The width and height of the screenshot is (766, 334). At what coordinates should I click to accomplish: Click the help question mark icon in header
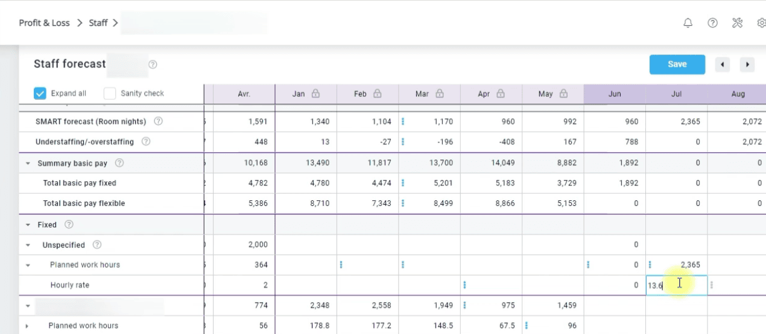point(712,23)
